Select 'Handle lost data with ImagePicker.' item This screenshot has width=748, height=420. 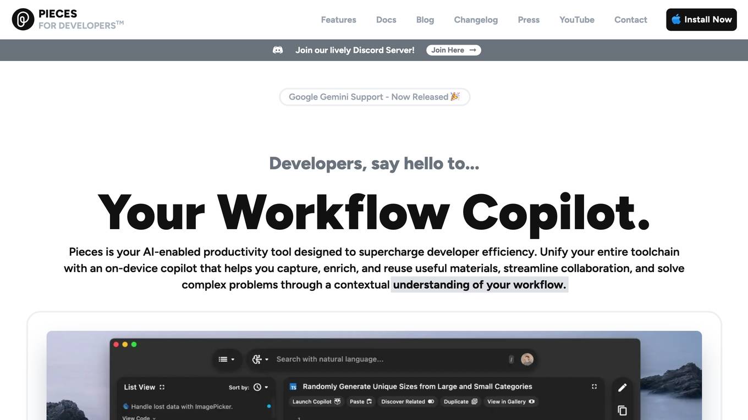point(182,406)
